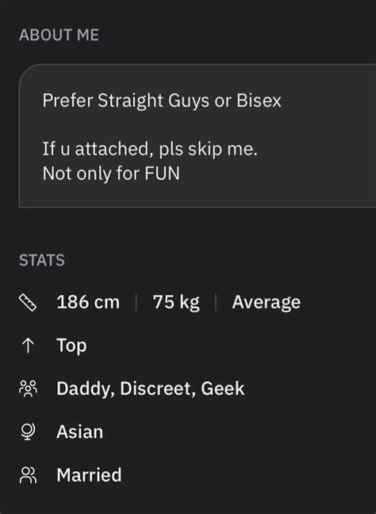Select the Average body type label
The height and width of the screenshot is (514, 376).
click(267, 302)
